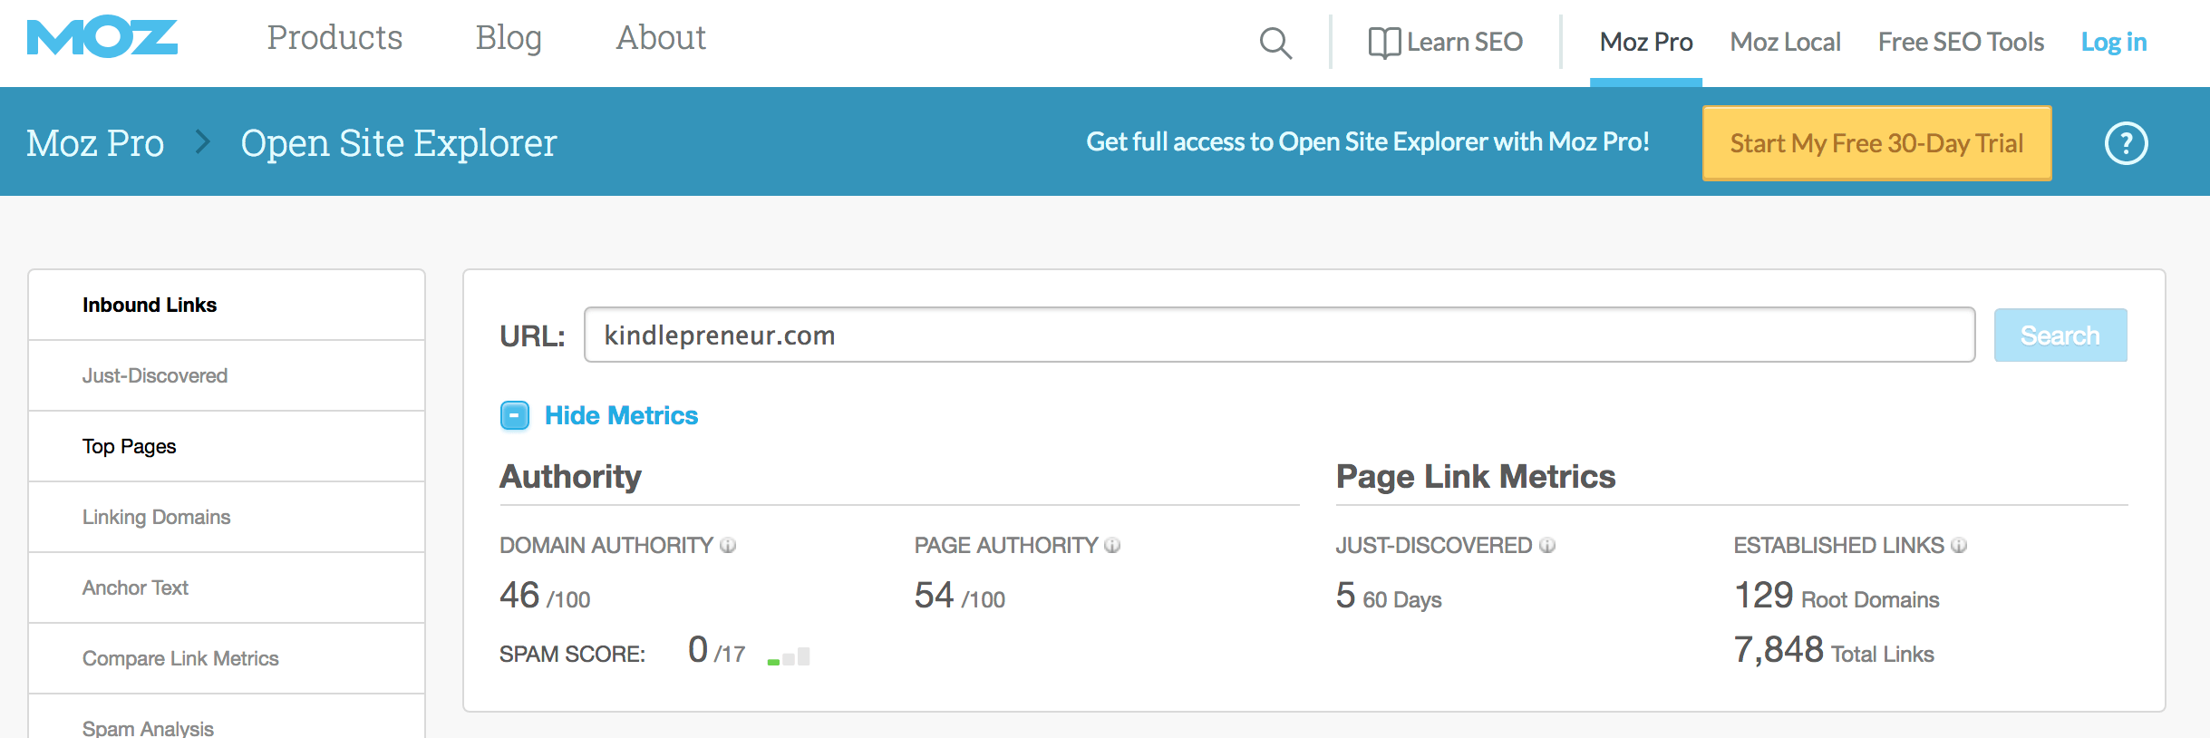Screen dimensions: 2210x738
Task: Click Start My Free 30-Day Trial
Action: click(x=1876, y=143)
